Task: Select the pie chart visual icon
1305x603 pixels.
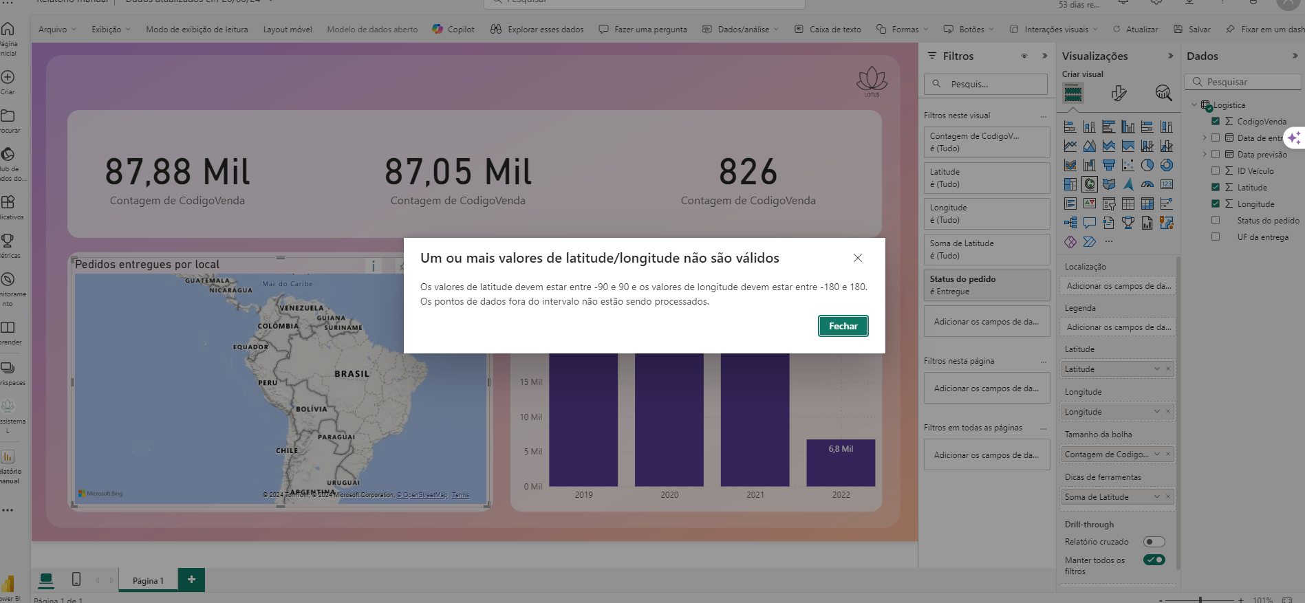Action: [x=1147, y=165]
